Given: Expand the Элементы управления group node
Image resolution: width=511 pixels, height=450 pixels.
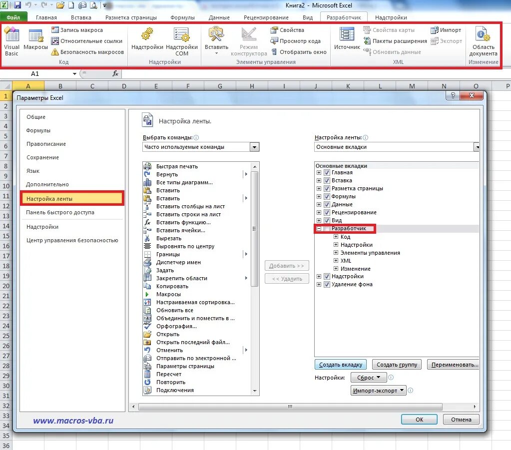Looking at the screenshot, I should click(x=336, y=253).
